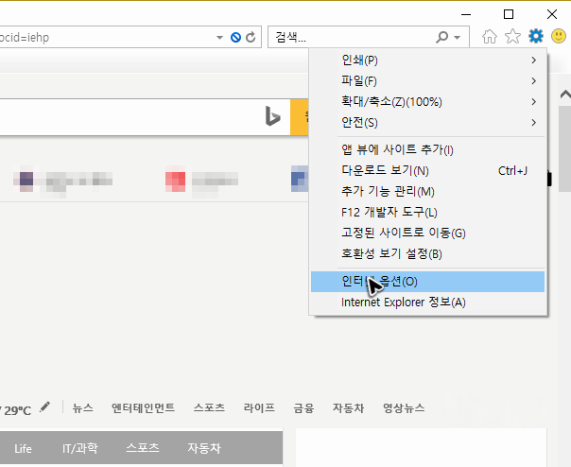This screenshot has height=467, width=571.
Task: Minimize the browser window
Action: tap(466, 14)
